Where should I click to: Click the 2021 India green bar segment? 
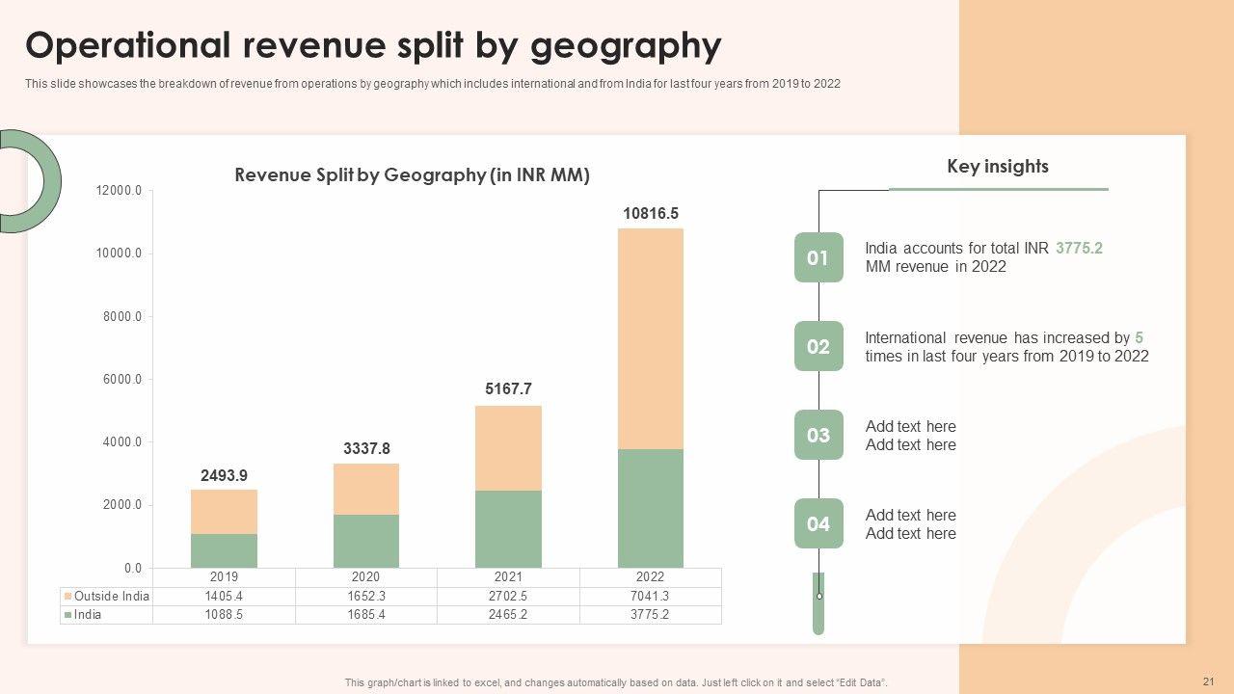[508, 529]
